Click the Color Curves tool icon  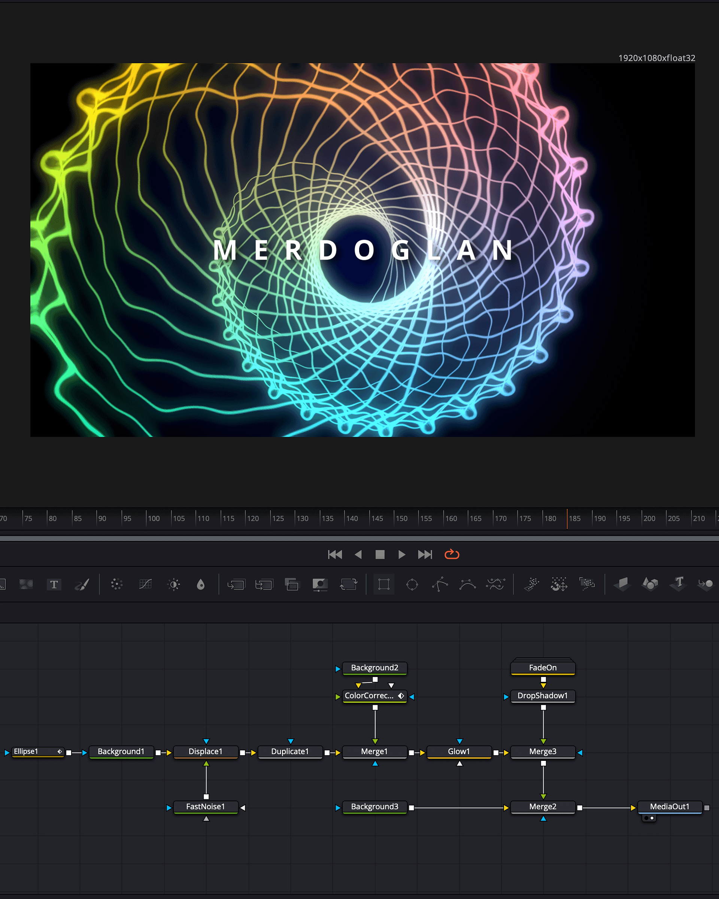(145, 584)
